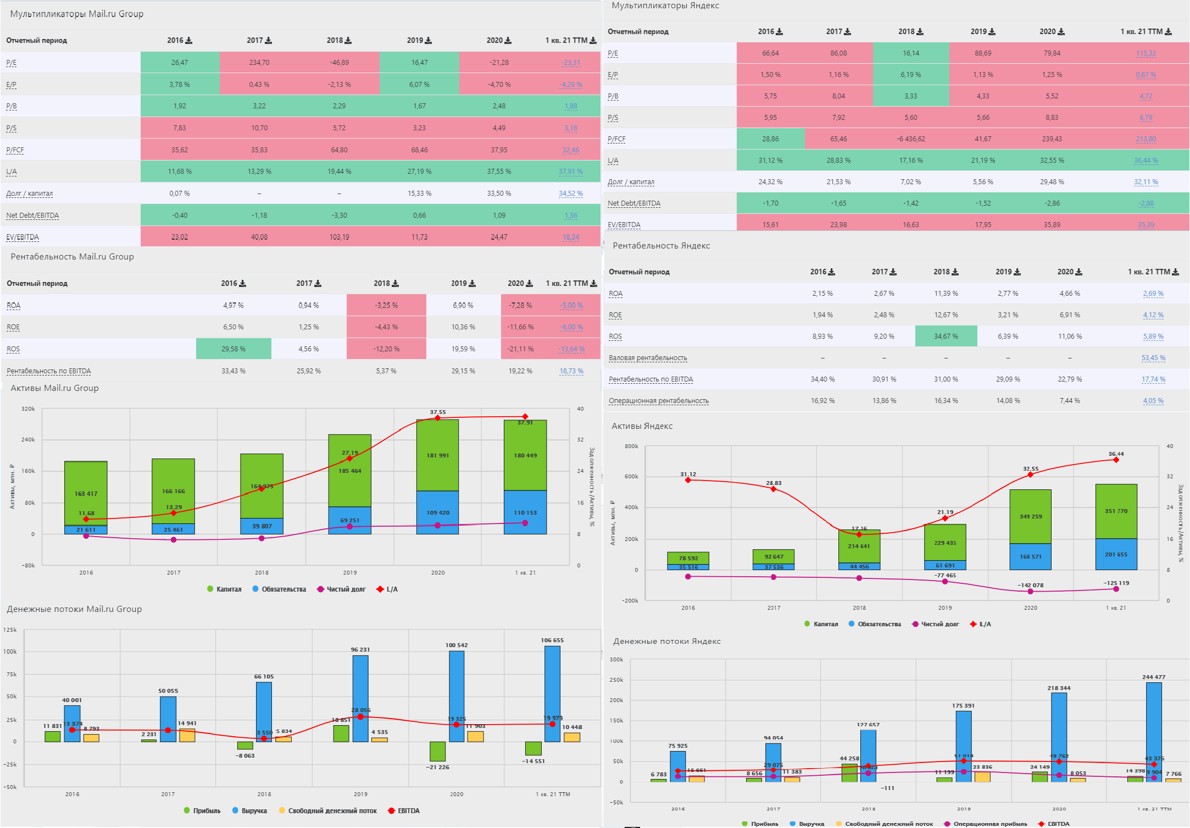Download 1 кв. 21 TTM in Мультипликаторы Mail.ru Group
The width and height of the screenshot is (1190, 828).
[x=593, y=41]
